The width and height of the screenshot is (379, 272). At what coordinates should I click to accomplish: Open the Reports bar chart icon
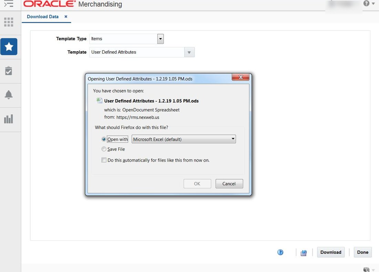(x=9, y=119)
